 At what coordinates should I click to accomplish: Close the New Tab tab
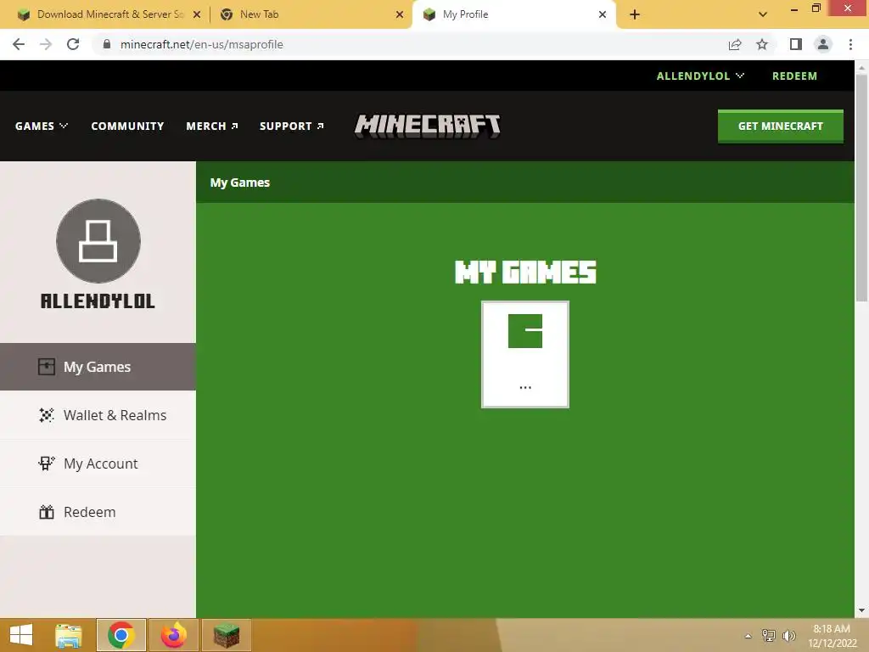[x=400, y=14]
